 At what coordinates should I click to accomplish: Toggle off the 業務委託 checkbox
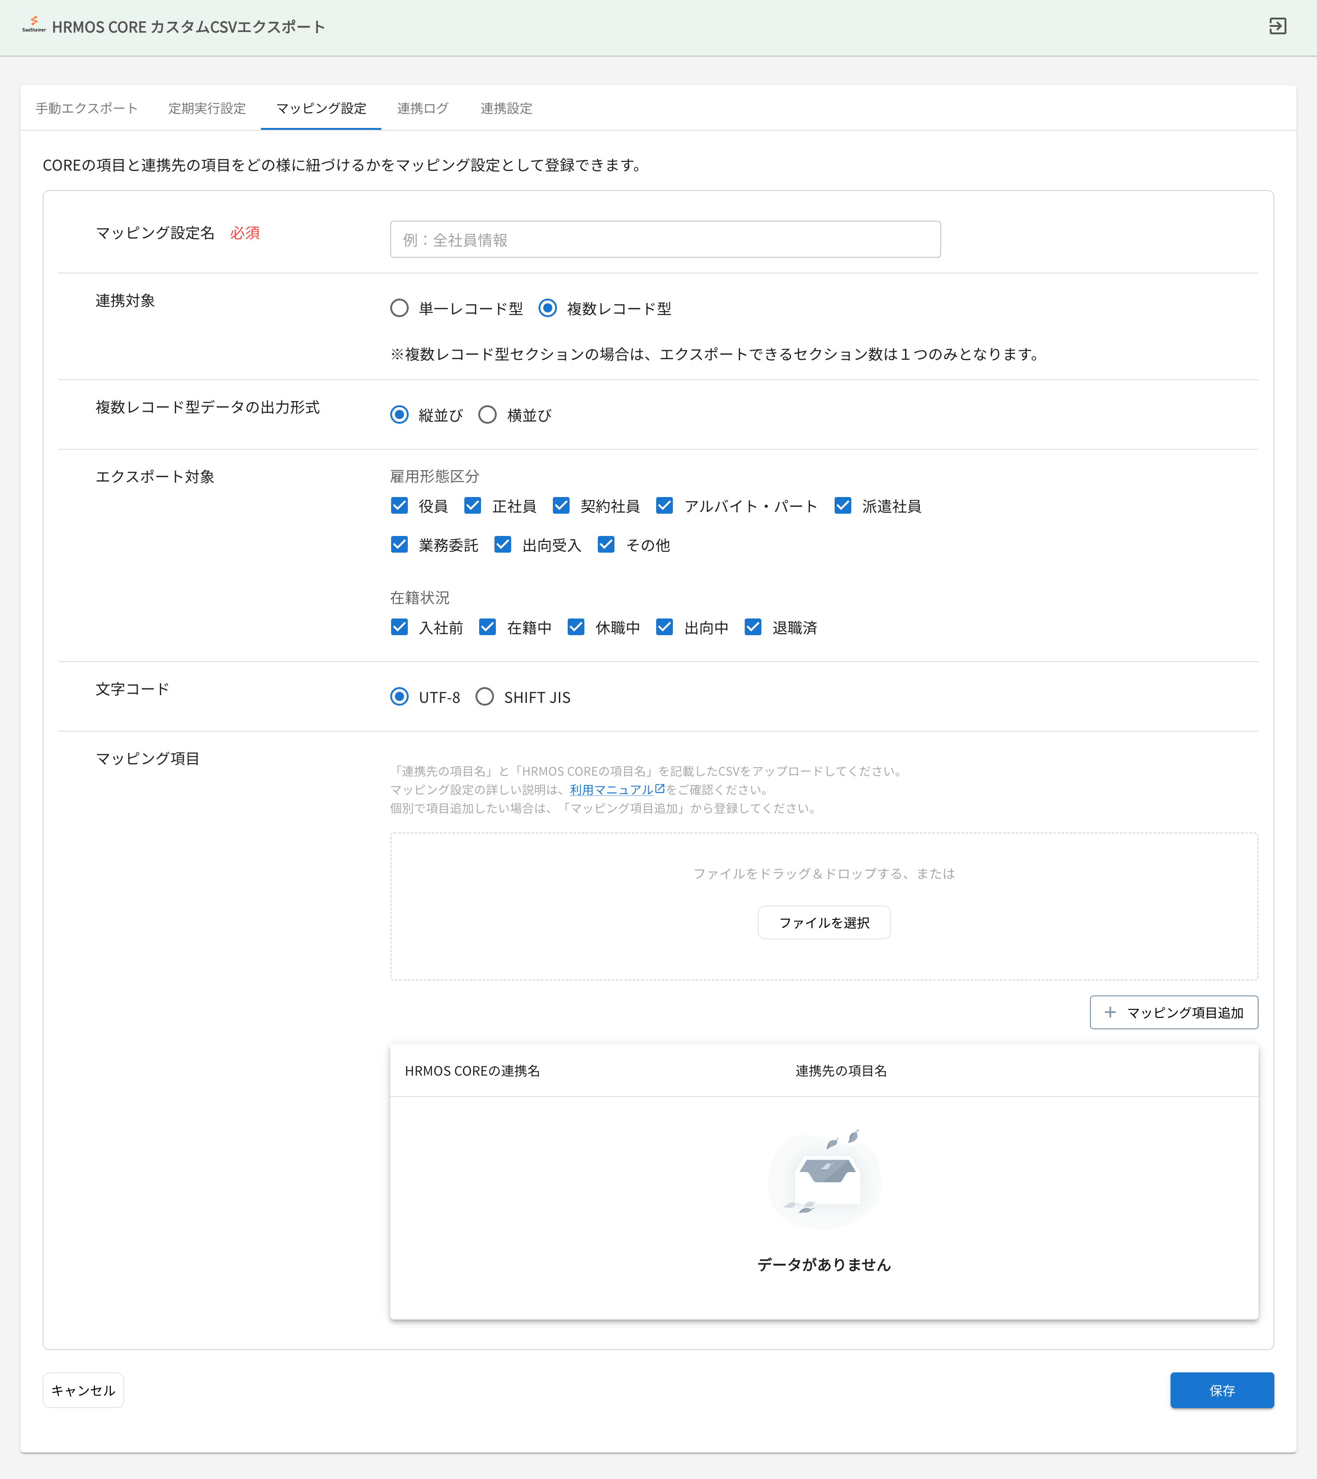[399, 544]
